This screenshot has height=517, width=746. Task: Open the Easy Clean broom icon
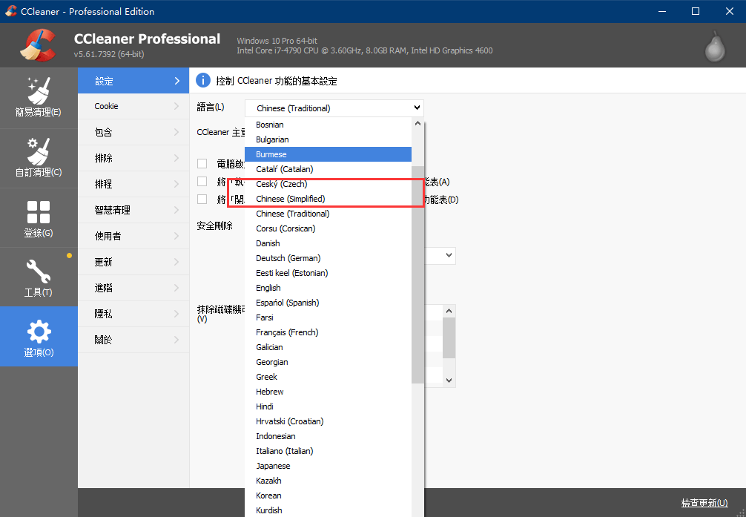click(x=38, y=90)
